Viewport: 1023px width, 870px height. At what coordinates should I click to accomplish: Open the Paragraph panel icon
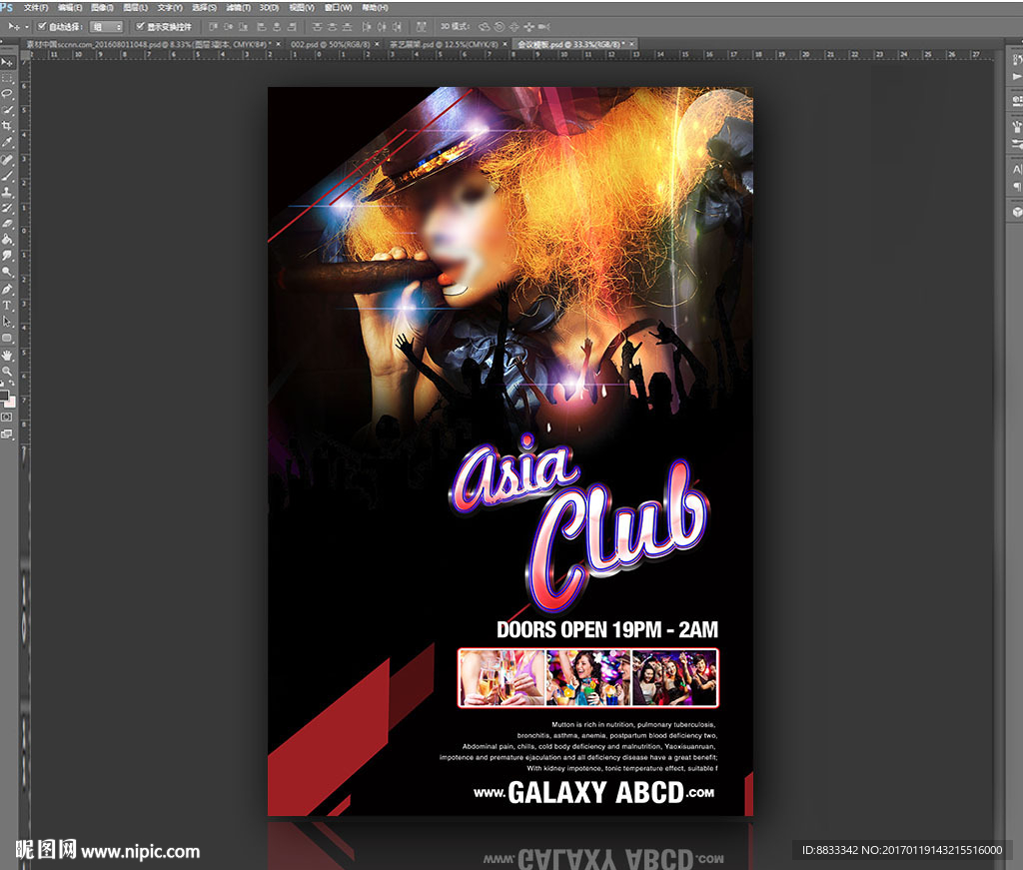(x=1016, y=187)
